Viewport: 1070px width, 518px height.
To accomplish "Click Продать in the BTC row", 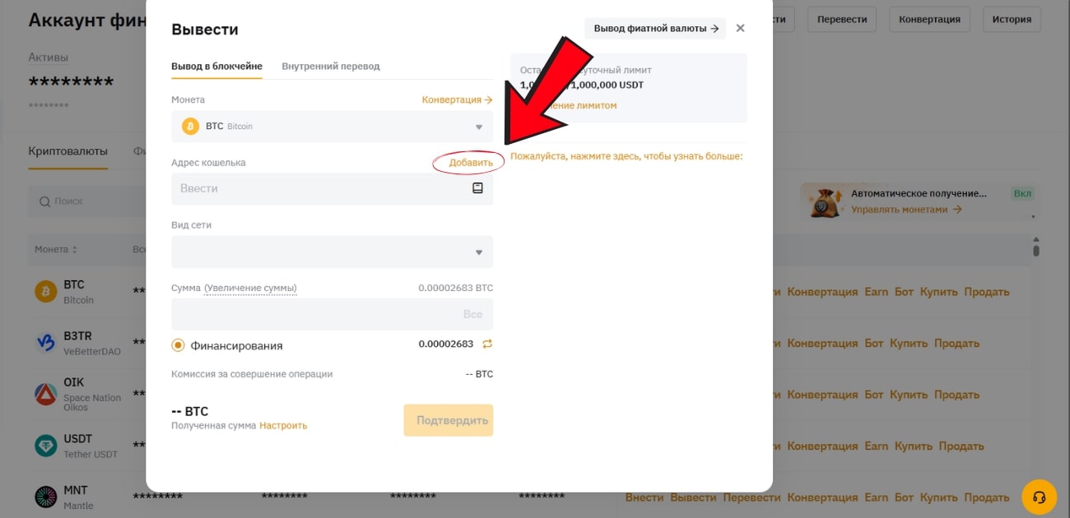I will [987, 292].
